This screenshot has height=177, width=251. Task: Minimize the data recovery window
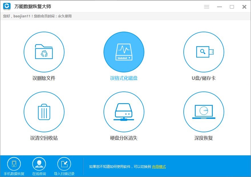[219, 7]
